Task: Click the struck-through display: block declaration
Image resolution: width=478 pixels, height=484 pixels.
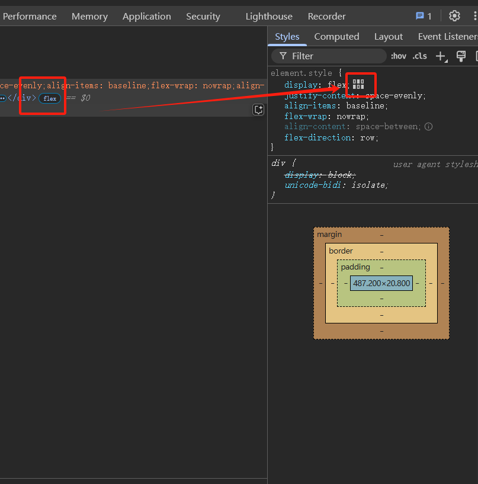Action: pos(320,175)
